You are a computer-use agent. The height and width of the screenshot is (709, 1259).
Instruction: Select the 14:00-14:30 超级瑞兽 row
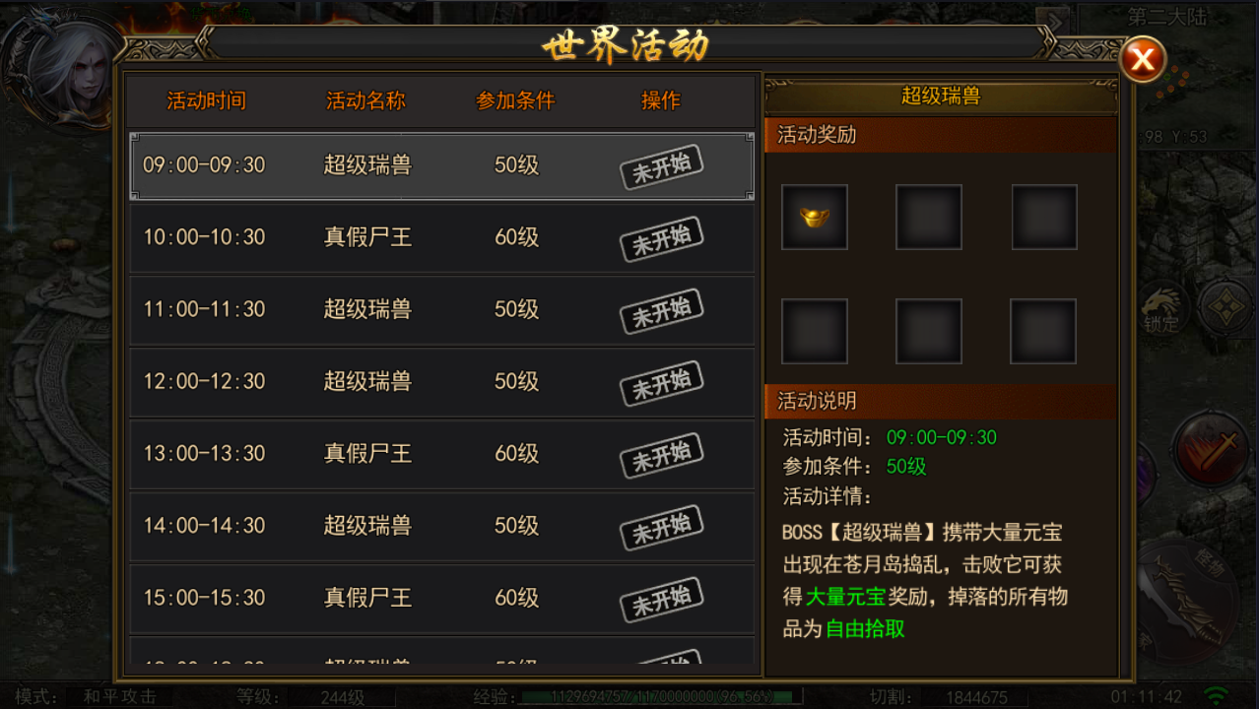pyautogui.click(x=441, y=525)
